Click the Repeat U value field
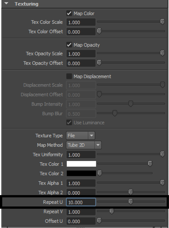The width and height of the screenshot is (169, 228). point(81,202)
